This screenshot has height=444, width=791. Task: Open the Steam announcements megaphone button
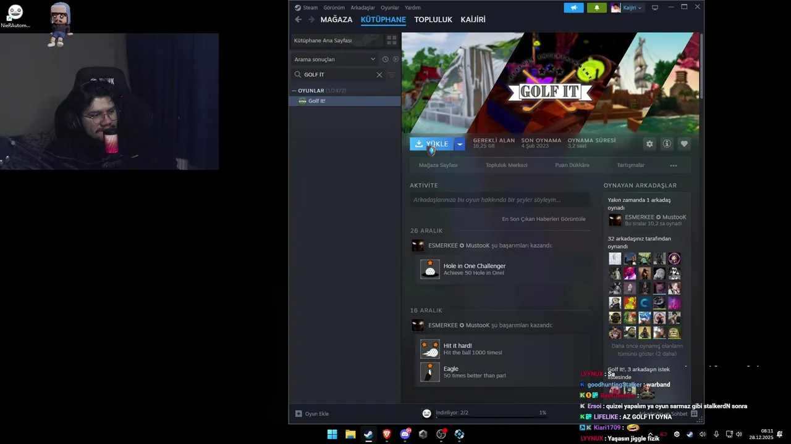pos(573,7)
